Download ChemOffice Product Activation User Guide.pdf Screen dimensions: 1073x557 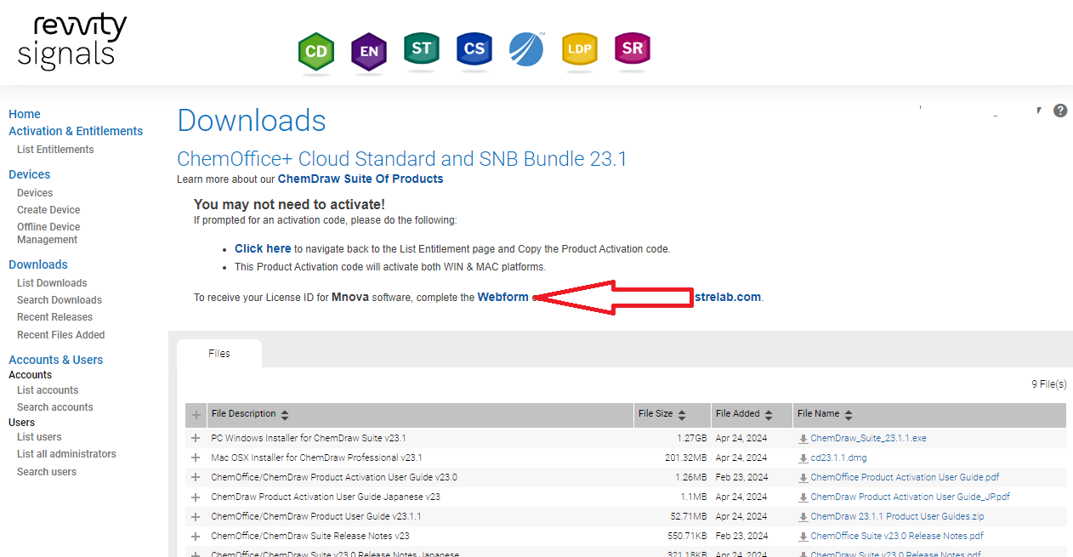tap(905, 478)
